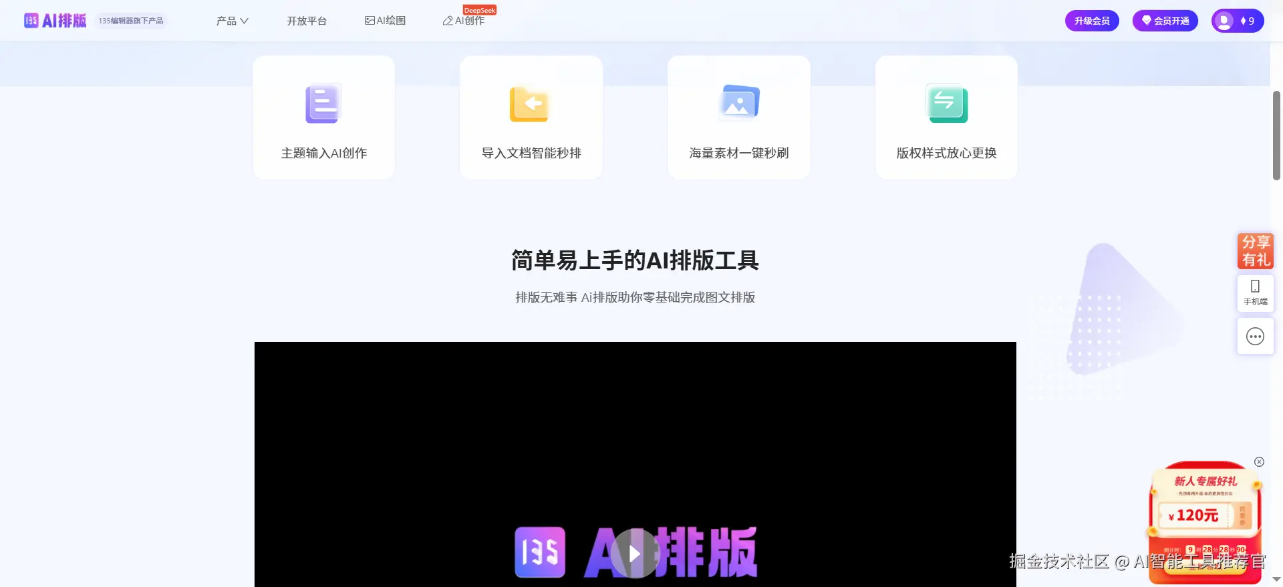1283x587 pixels.
Task: Open the user avatar account menu
Action: [x=1224, y=21]
